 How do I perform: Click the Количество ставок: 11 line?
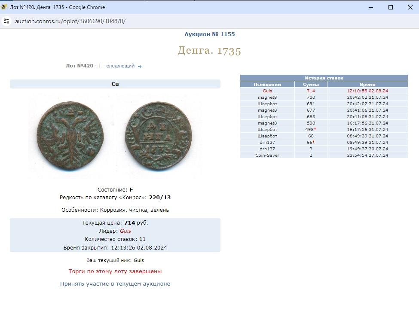coord(115,239)
